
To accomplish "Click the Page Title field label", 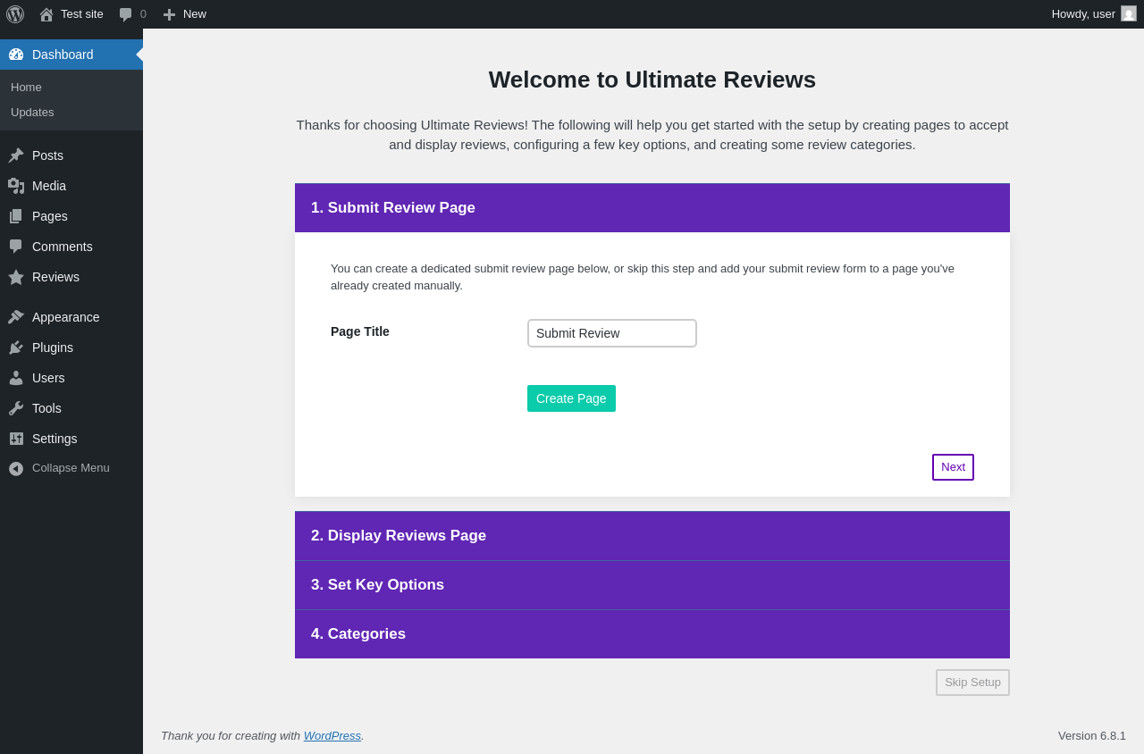I will [x=360, y=331].
